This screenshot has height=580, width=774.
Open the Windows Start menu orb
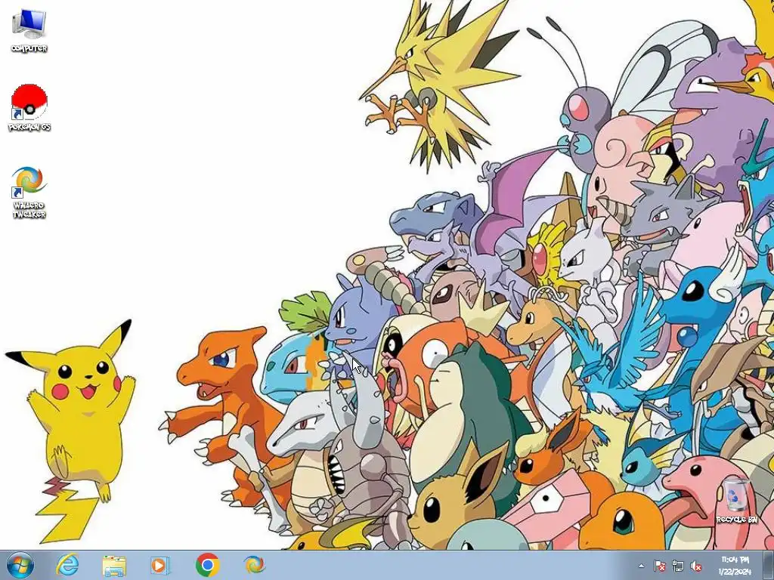point(20,565)
